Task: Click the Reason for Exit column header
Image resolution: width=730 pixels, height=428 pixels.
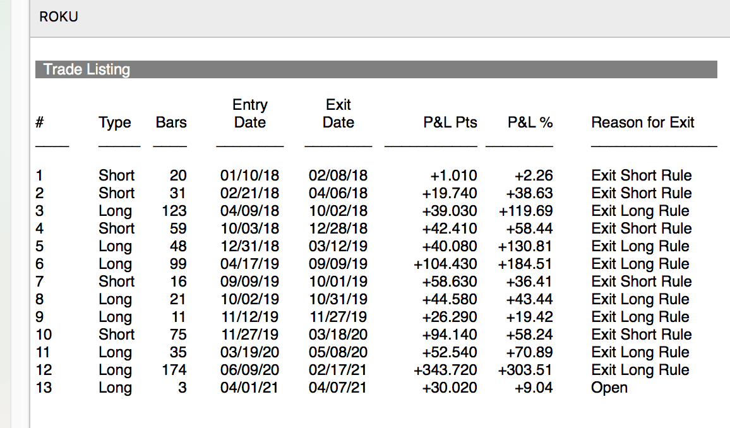Action: 643,122
